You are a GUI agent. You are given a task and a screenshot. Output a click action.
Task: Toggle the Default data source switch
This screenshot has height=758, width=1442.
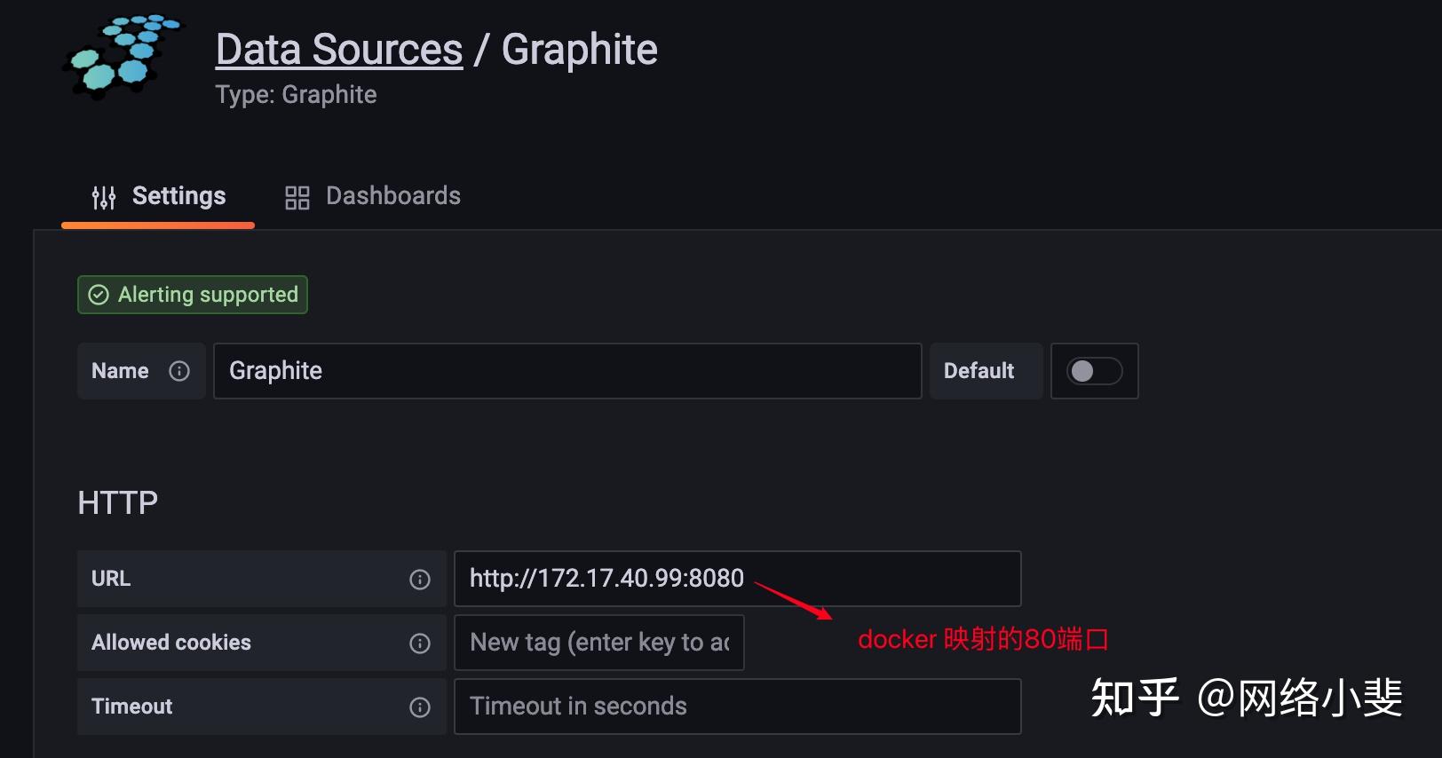coord(1094,371)
